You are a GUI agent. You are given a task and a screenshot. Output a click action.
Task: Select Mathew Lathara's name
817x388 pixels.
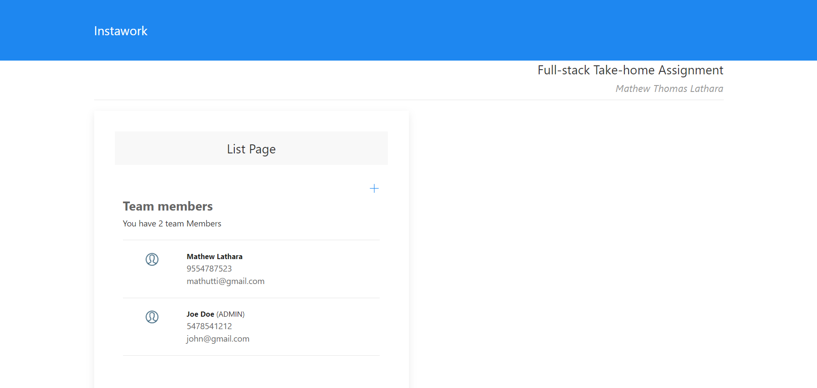(x=214, y=256)
